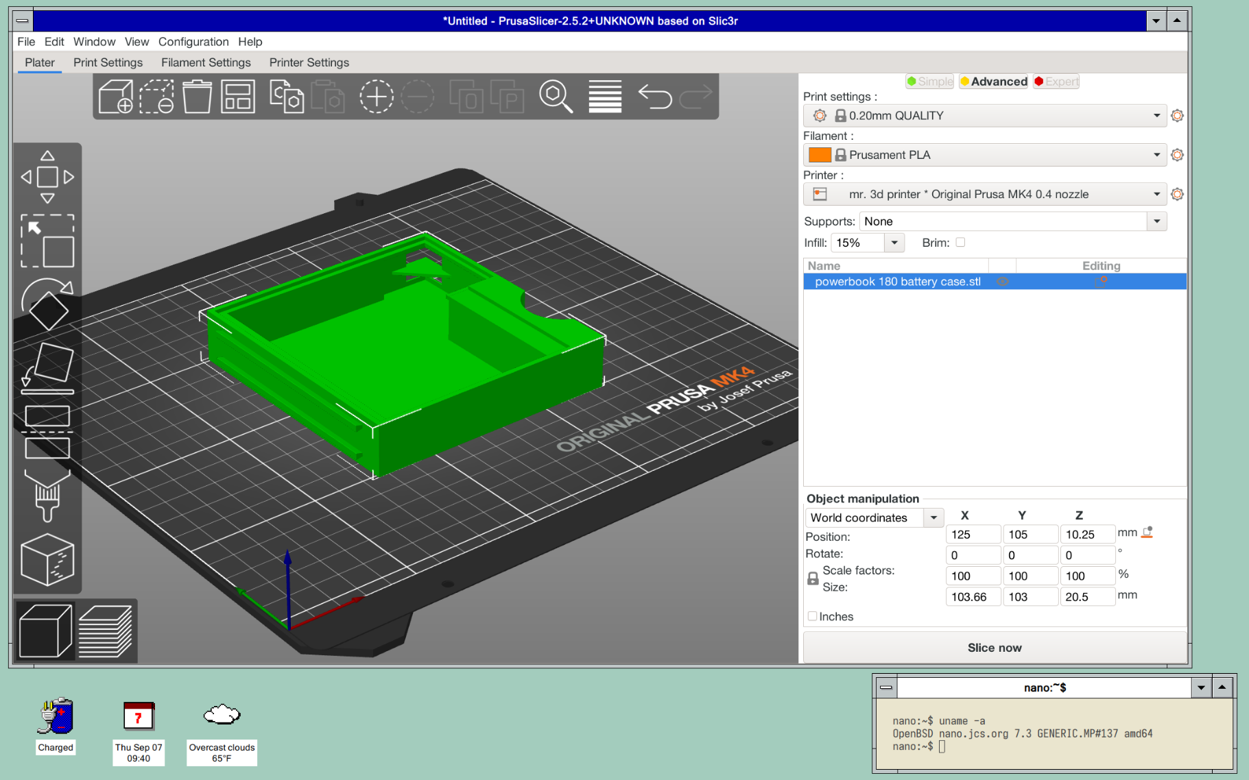Select the Rotate tool
The height and width of the screenshot is (780, 1249).
pyautogui.click(x=47, y=304)
